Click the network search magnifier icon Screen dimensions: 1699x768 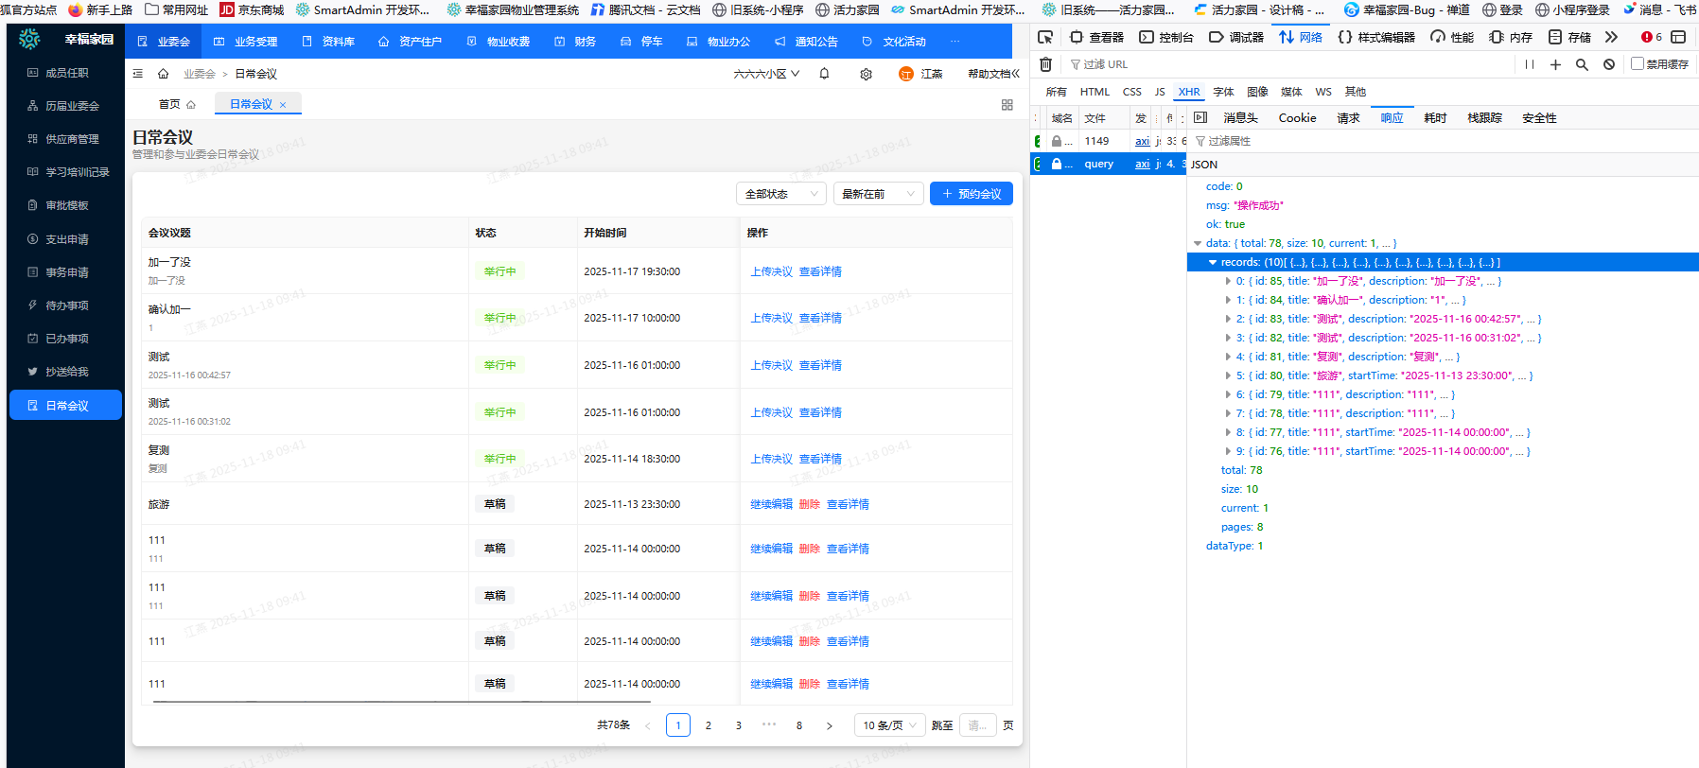coord(1582,64)
